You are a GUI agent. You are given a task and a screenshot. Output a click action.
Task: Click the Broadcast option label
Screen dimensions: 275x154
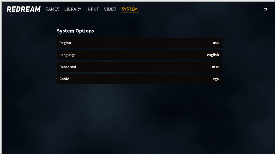pos(68,67)
